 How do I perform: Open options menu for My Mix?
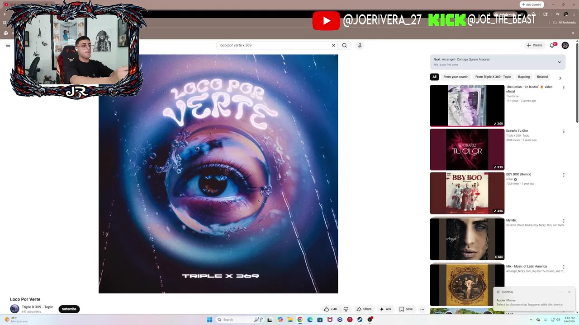point(564,221)
